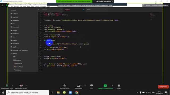
Task: Start recording with Запись button
Action: [119, 87]
